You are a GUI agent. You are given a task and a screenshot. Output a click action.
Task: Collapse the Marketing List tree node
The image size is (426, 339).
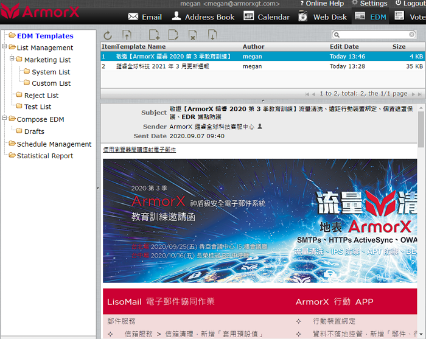coord(12,58)
